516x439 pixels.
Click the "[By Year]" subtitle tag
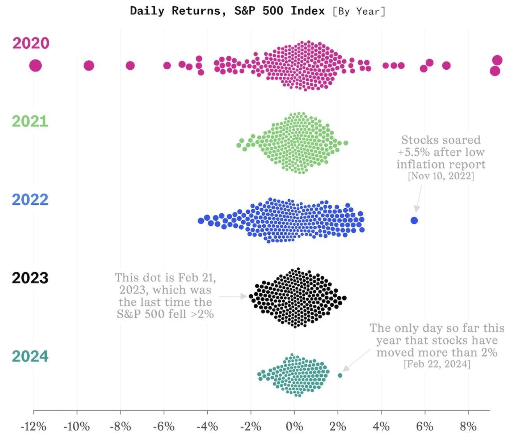coord(359,11)
